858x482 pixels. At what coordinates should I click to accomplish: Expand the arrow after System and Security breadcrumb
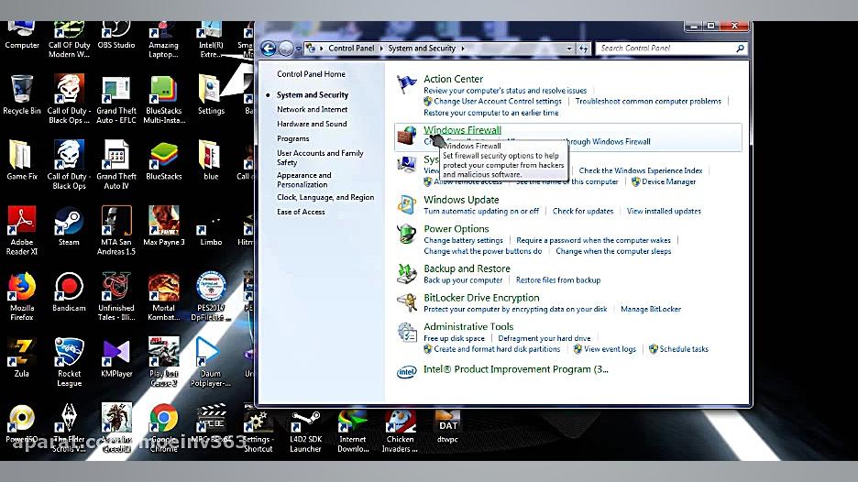[x=463, y=49]
